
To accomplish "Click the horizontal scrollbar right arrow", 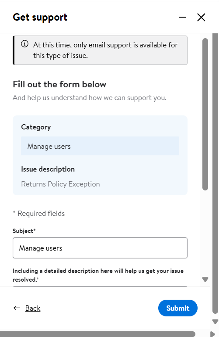I will point(212,334).
